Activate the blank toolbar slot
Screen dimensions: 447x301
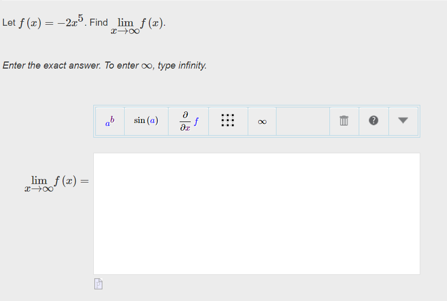303,121
